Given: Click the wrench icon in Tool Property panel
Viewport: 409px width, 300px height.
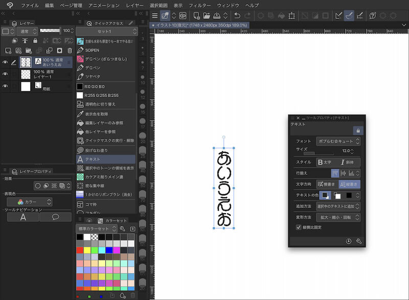Looking at the screenshot, I should click(359, 241).
